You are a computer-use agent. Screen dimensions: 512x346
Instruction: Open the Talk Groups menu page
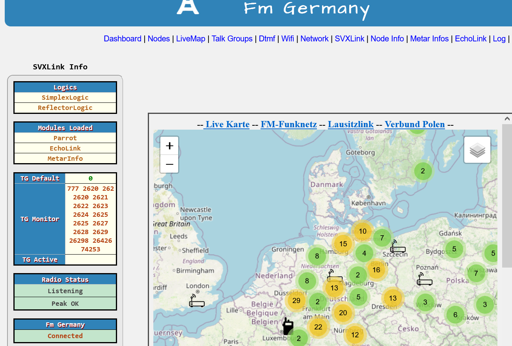point(232,39)
